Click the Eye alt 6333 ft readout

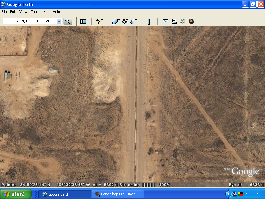point(246,185)
